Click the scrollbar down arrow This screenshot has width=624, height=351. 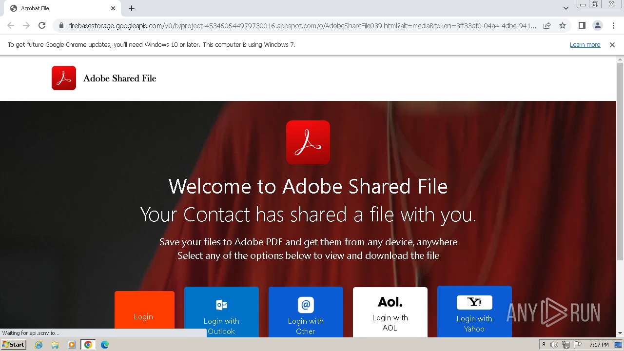coord(620,333)
